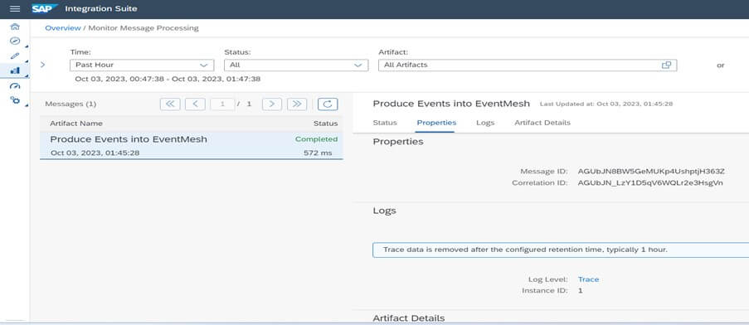Go to last page of messages
Image resolution: width=749 pixels, height=325 pixels.
point(297,104)
